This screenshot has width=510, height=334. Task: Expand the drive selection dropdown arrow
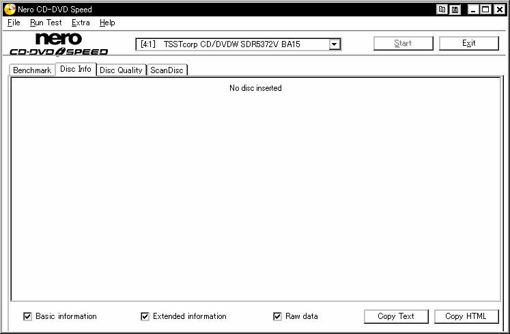[334, 44]
